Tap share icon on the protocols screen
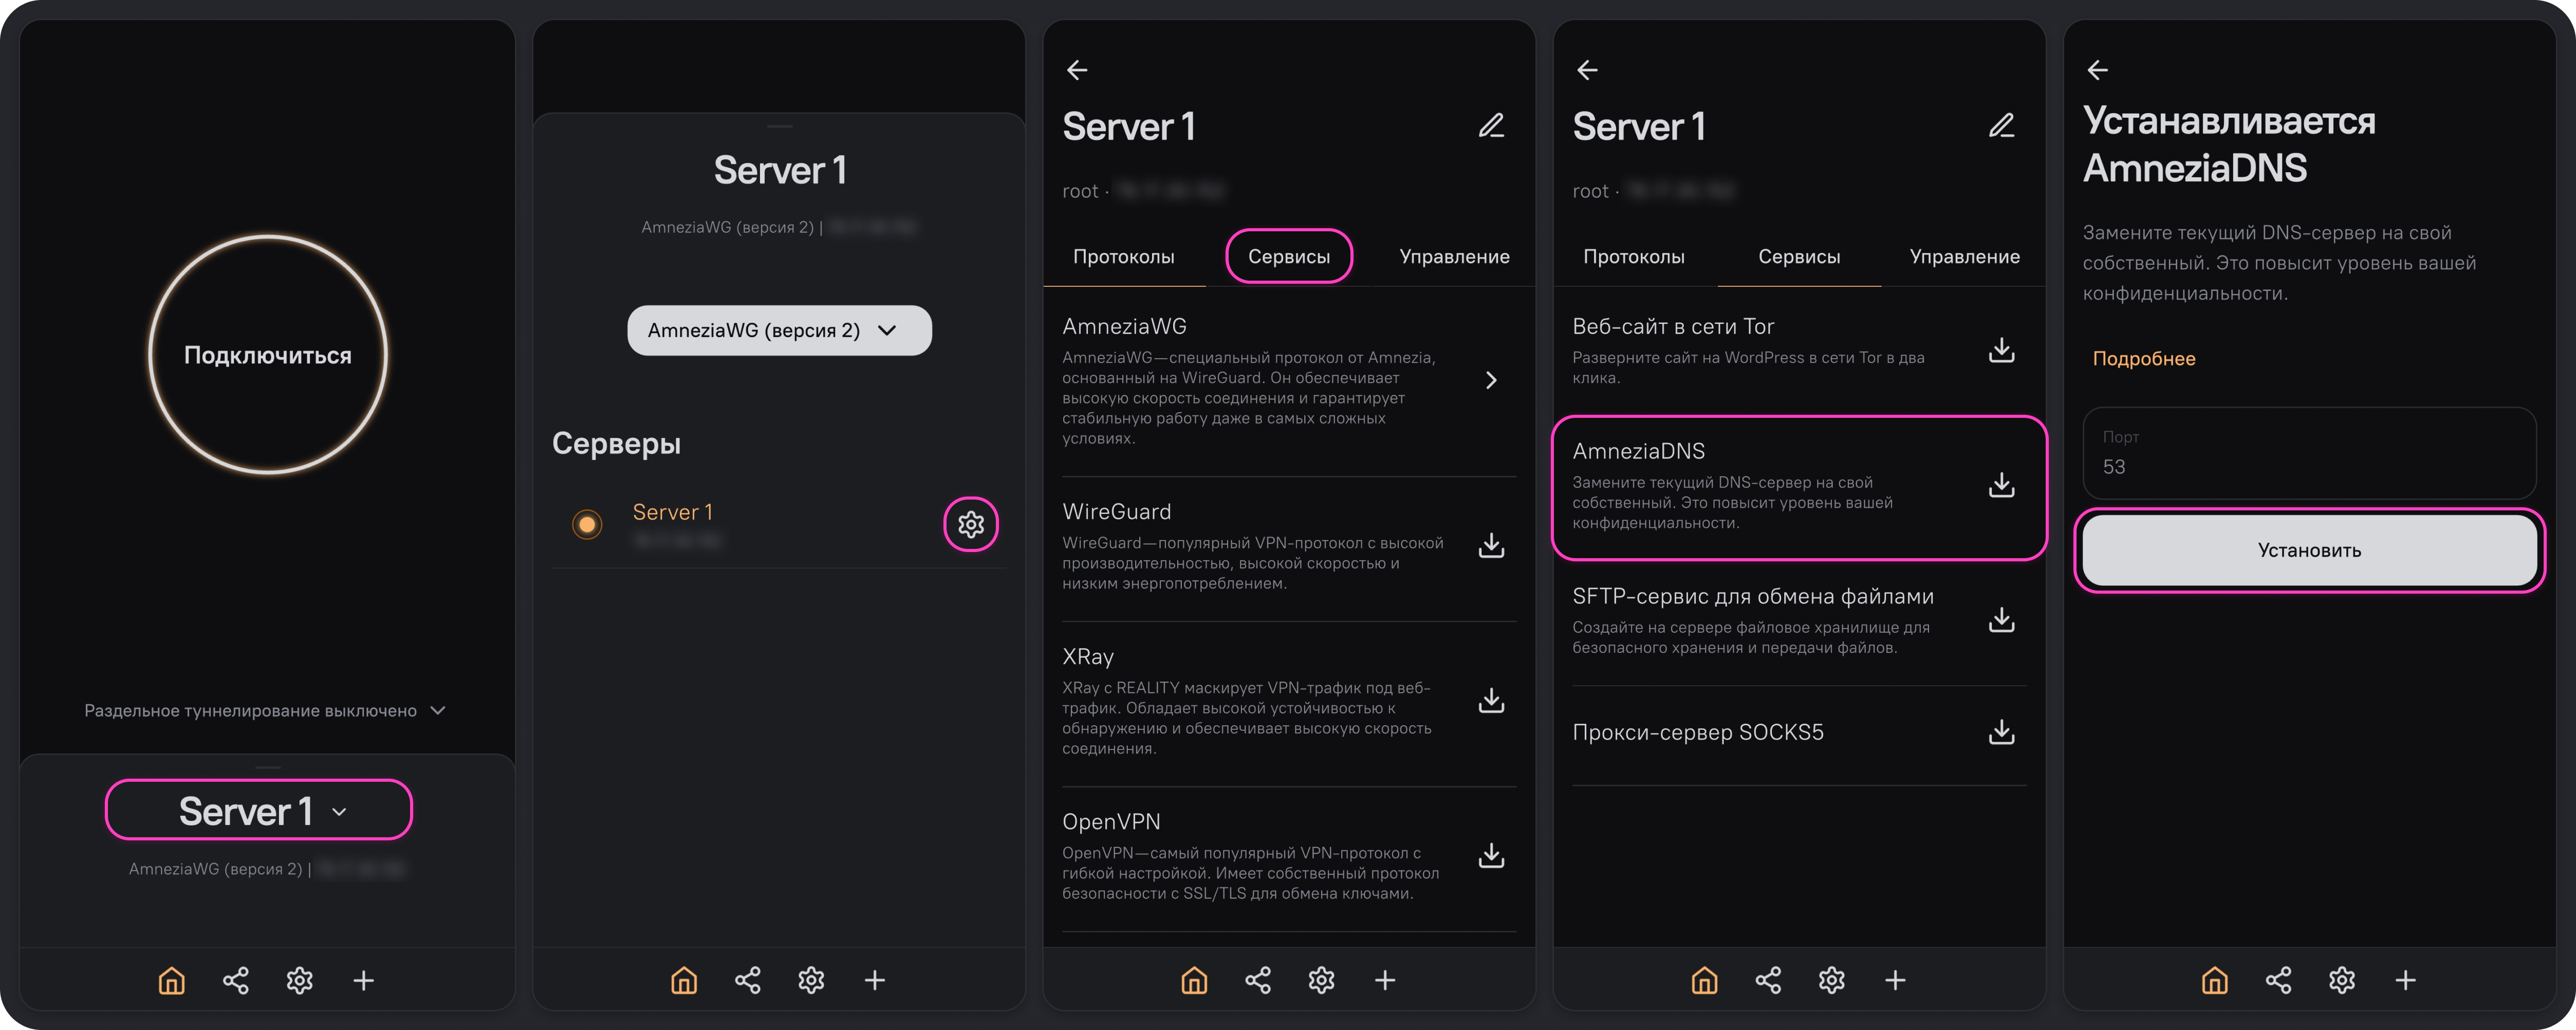 coord(1258,980)
